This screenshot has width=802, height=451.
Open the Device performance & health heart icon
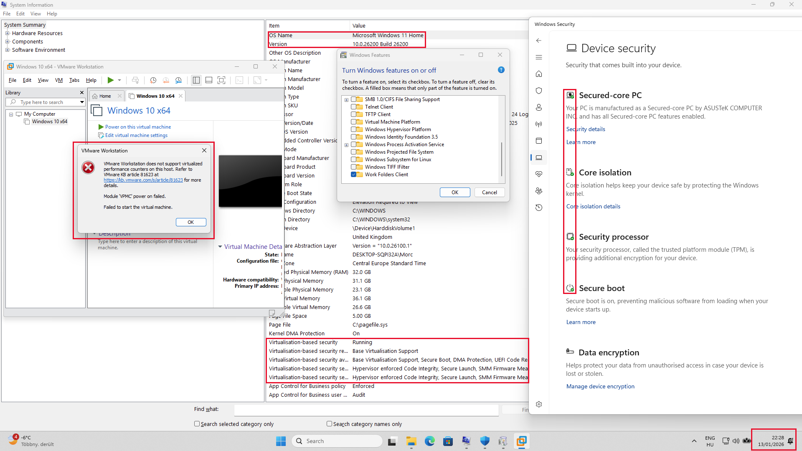point(539,174)
